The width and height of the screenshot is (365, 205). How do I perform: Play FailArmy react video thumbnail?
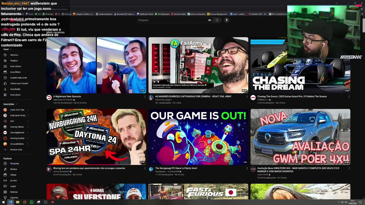tap(198, 65)
